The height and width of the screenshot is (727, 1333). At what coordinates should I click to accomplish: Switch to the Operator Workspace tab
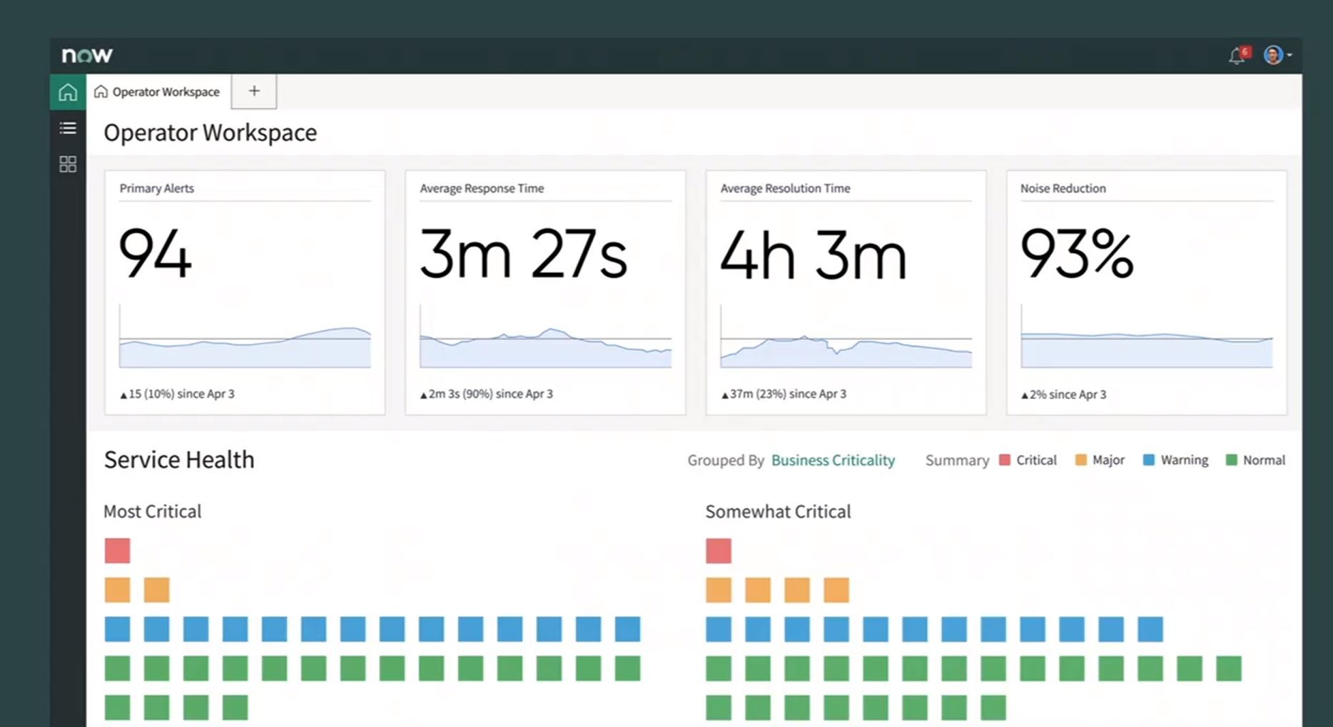point(158,92)
